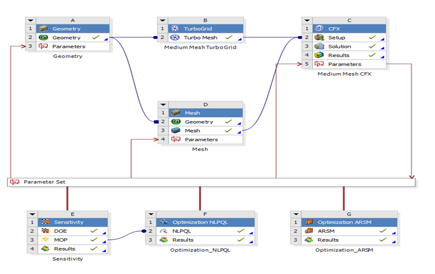Click the Turbo Mesh cell icon in B
435x274 pixels.
pos(175,37)
